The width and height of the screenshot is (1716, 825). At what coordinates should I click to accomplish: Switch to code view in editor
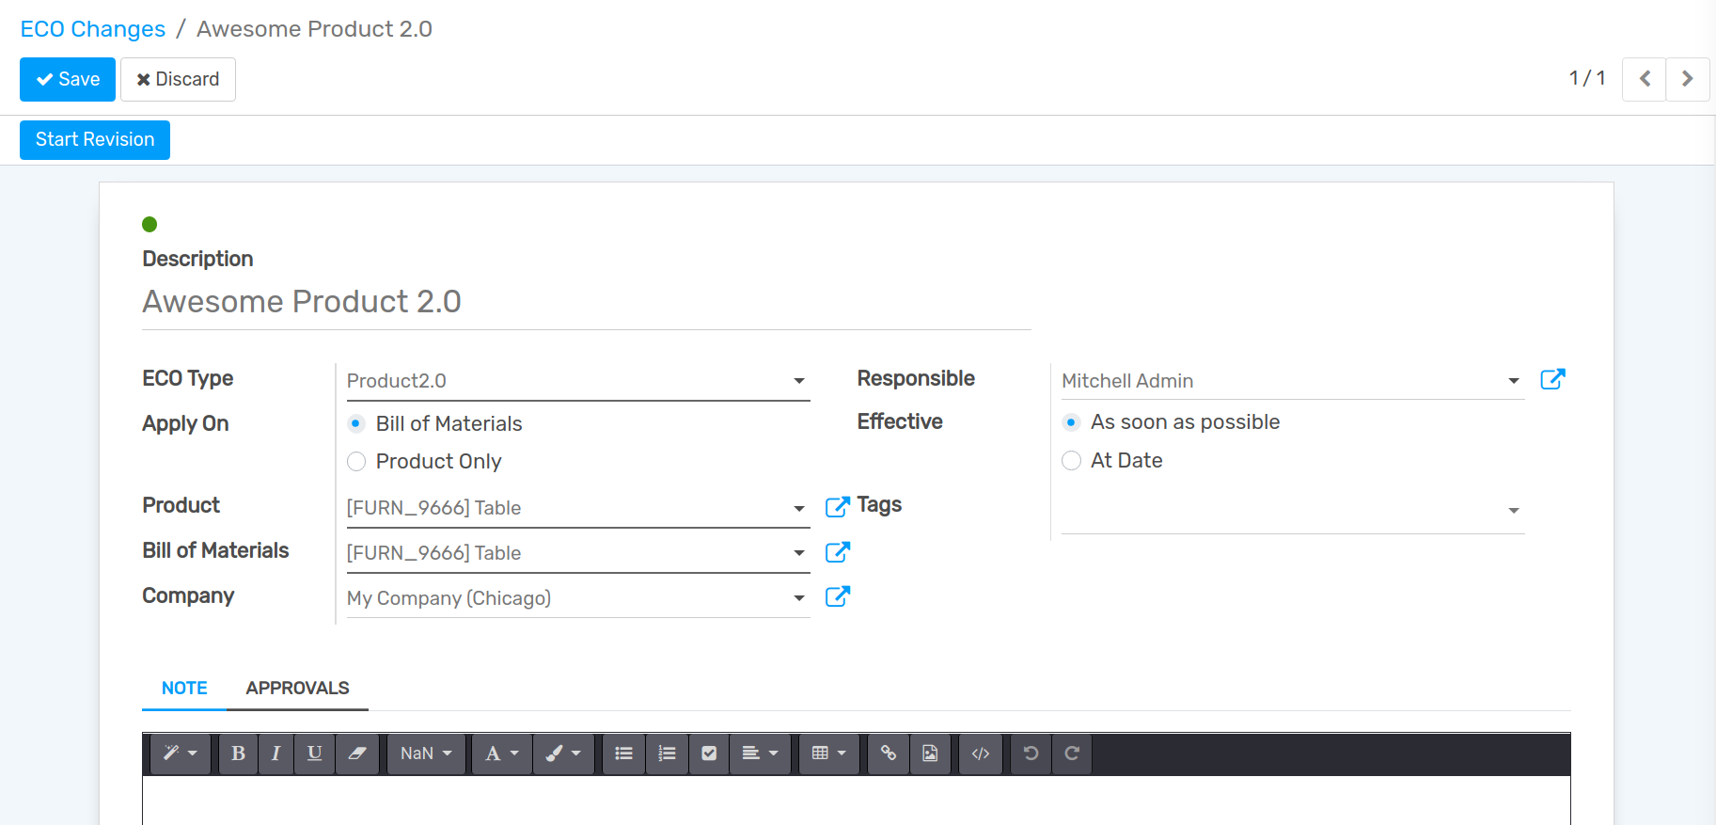point(980,754)
